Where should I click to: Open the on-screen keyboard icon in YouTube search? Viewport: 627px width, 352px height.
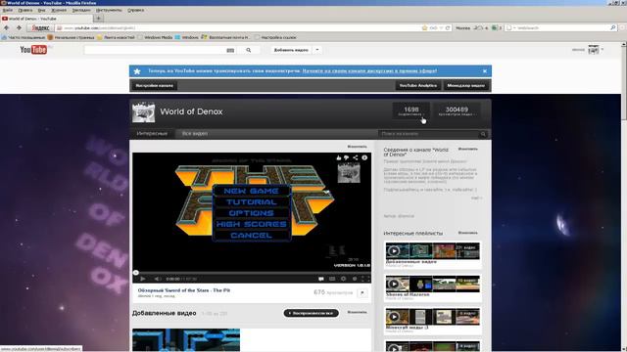(230, 50)
